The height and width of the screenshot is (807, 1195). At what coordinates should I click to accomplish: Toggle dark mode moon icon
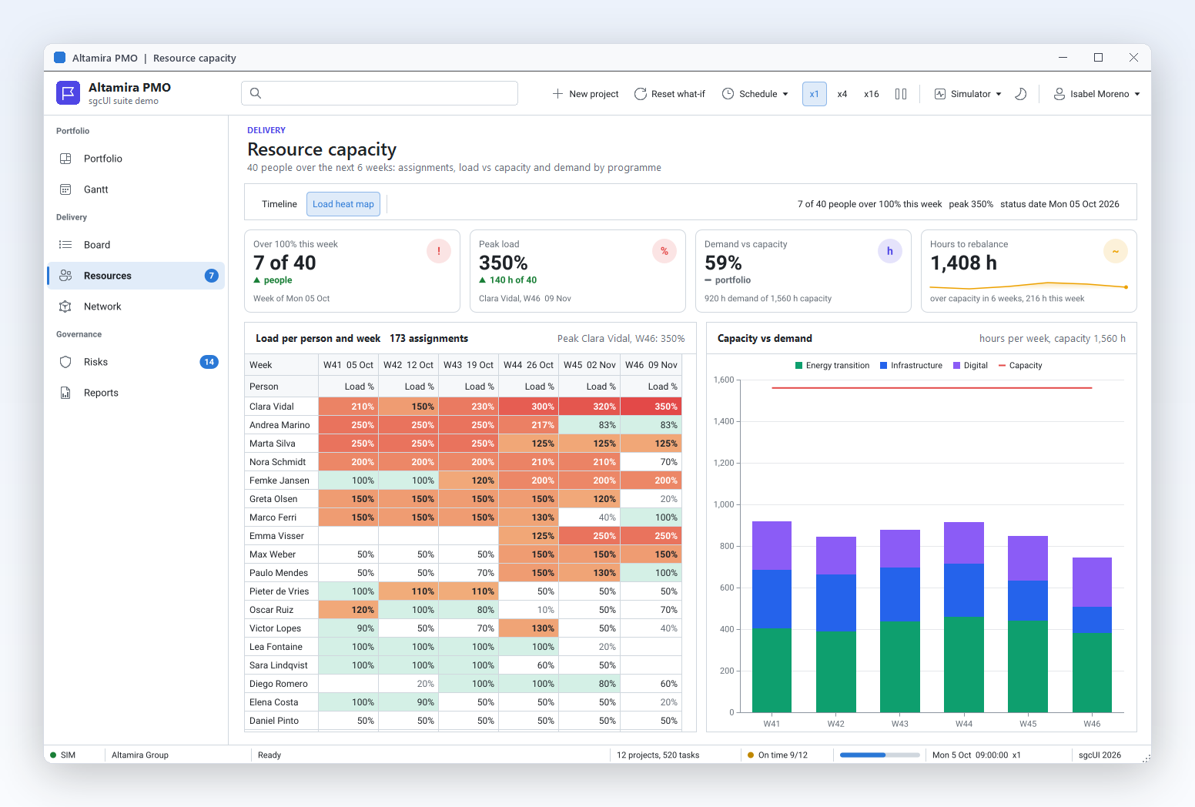click(x=1021, y=94)
